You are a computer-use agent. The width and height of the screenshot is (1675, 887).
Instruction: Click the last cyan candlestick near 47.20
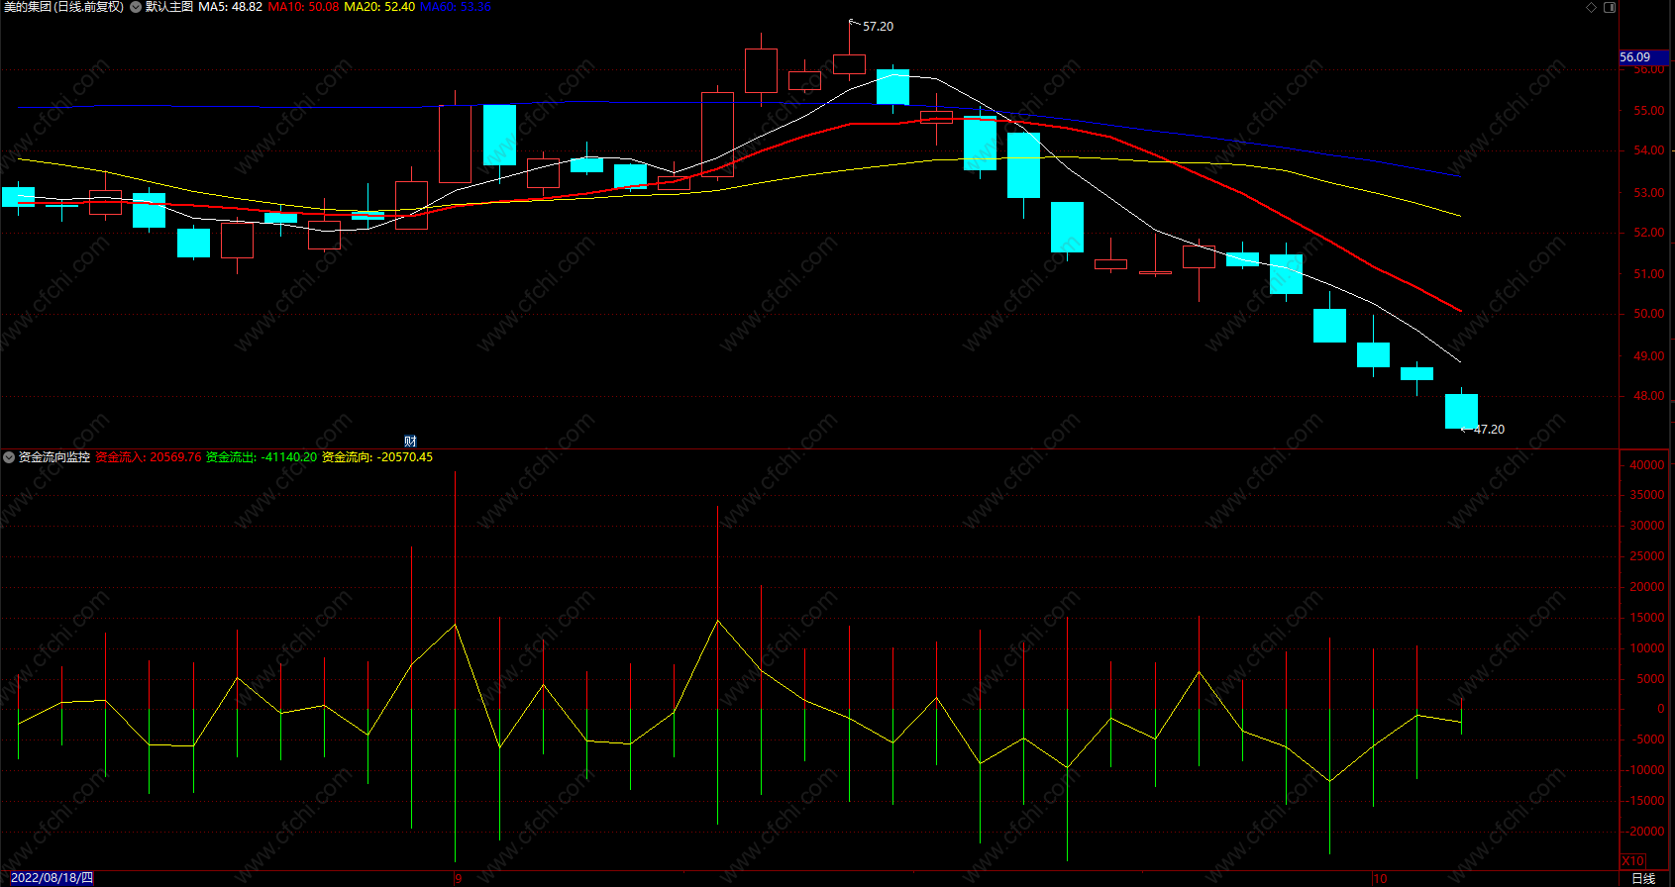(x=1461, y=411)
